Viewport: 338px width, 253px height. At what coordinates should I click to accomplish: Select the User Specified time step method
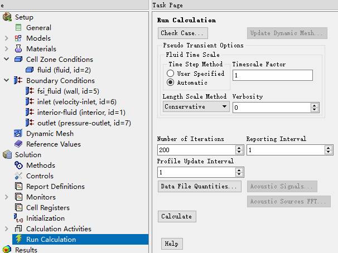[171, 74]
